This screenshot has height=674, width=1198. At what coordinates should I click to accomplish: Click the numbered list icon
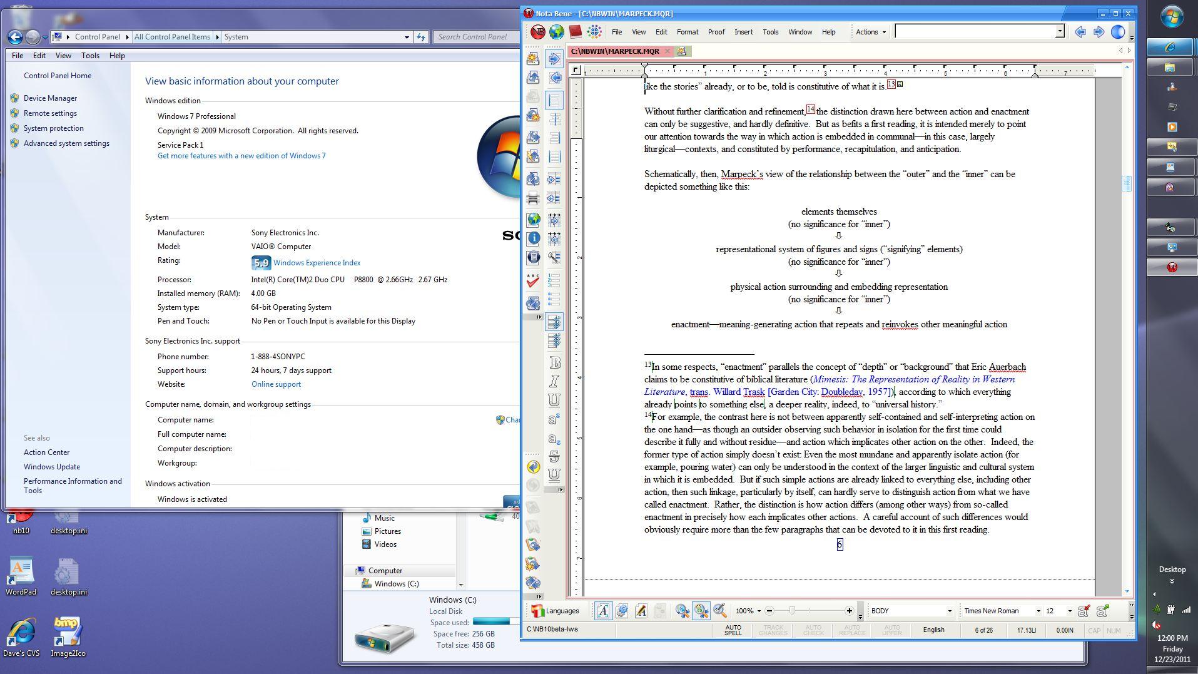point(554,280)
